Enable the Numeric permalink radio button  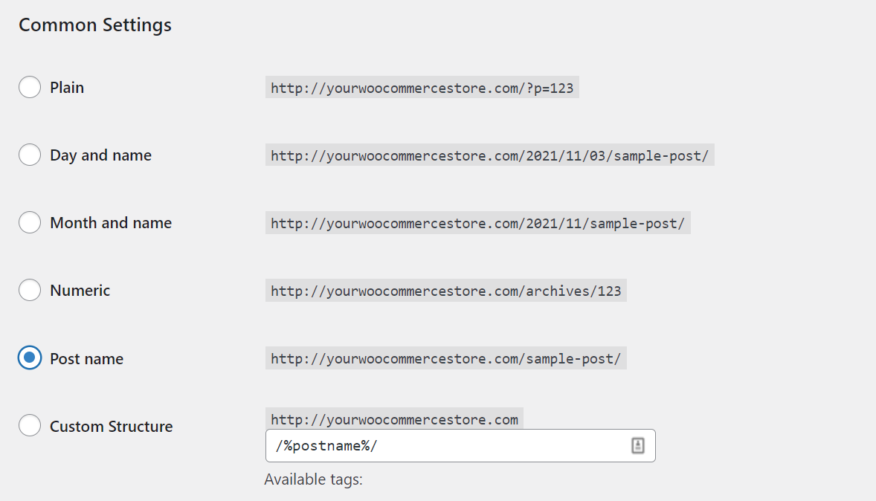tap(30, 291)
